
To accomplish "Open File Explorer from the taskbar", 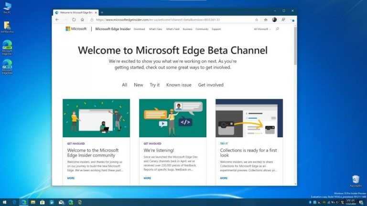I will click(x=33, y=202).
